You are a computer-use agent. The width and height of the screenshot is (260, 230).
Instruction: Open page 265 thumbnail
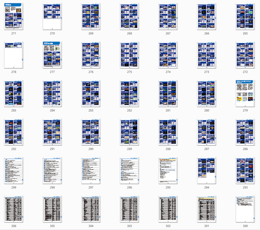(245, 17)
